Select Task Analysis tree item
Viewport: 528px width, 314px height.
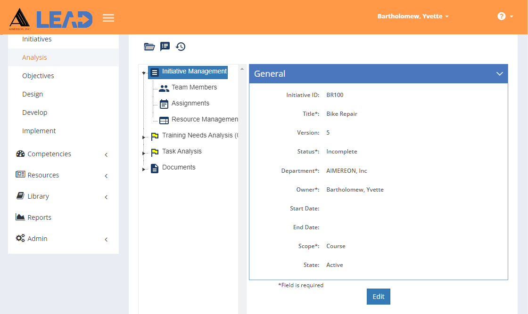[182, 151]
